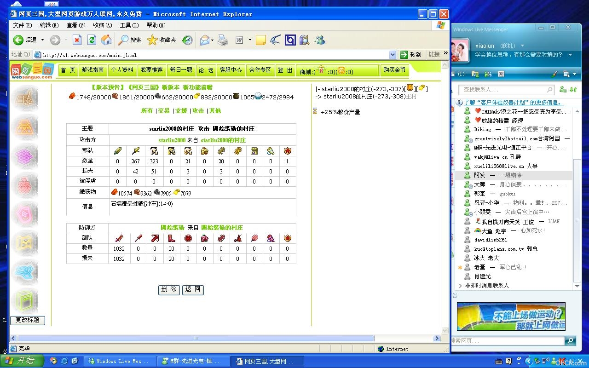Open the personal message dropdown arrow in Messenger
This screenshot has width=589, height=368.
coord(571,55)
